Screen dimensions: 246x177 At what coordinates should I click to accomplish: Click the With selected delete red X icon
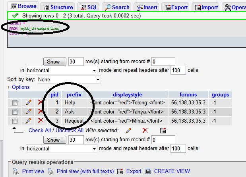[x=145, y=130]
